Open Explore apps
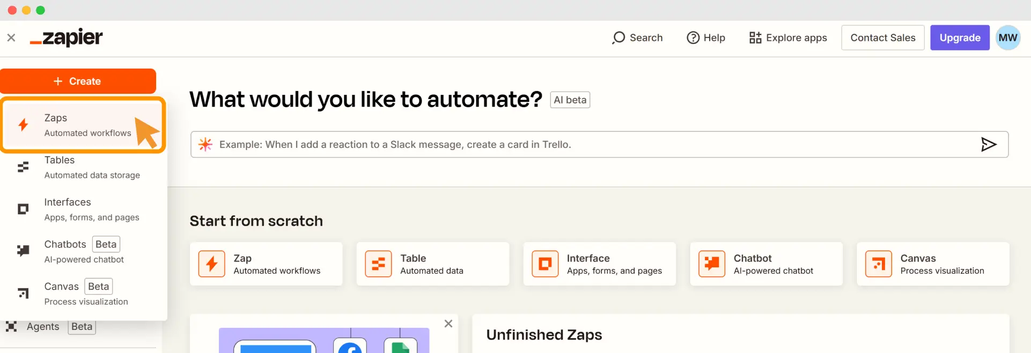Screen dimensions: 1031x353 [788, 37]
